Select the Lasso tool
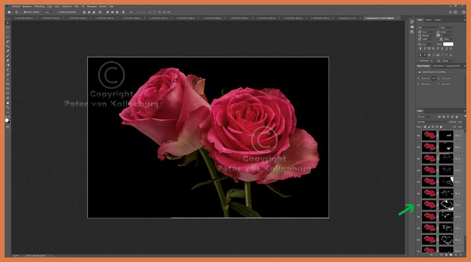The width and height of the screenshot is (471, 262). [x=8, y=36]
